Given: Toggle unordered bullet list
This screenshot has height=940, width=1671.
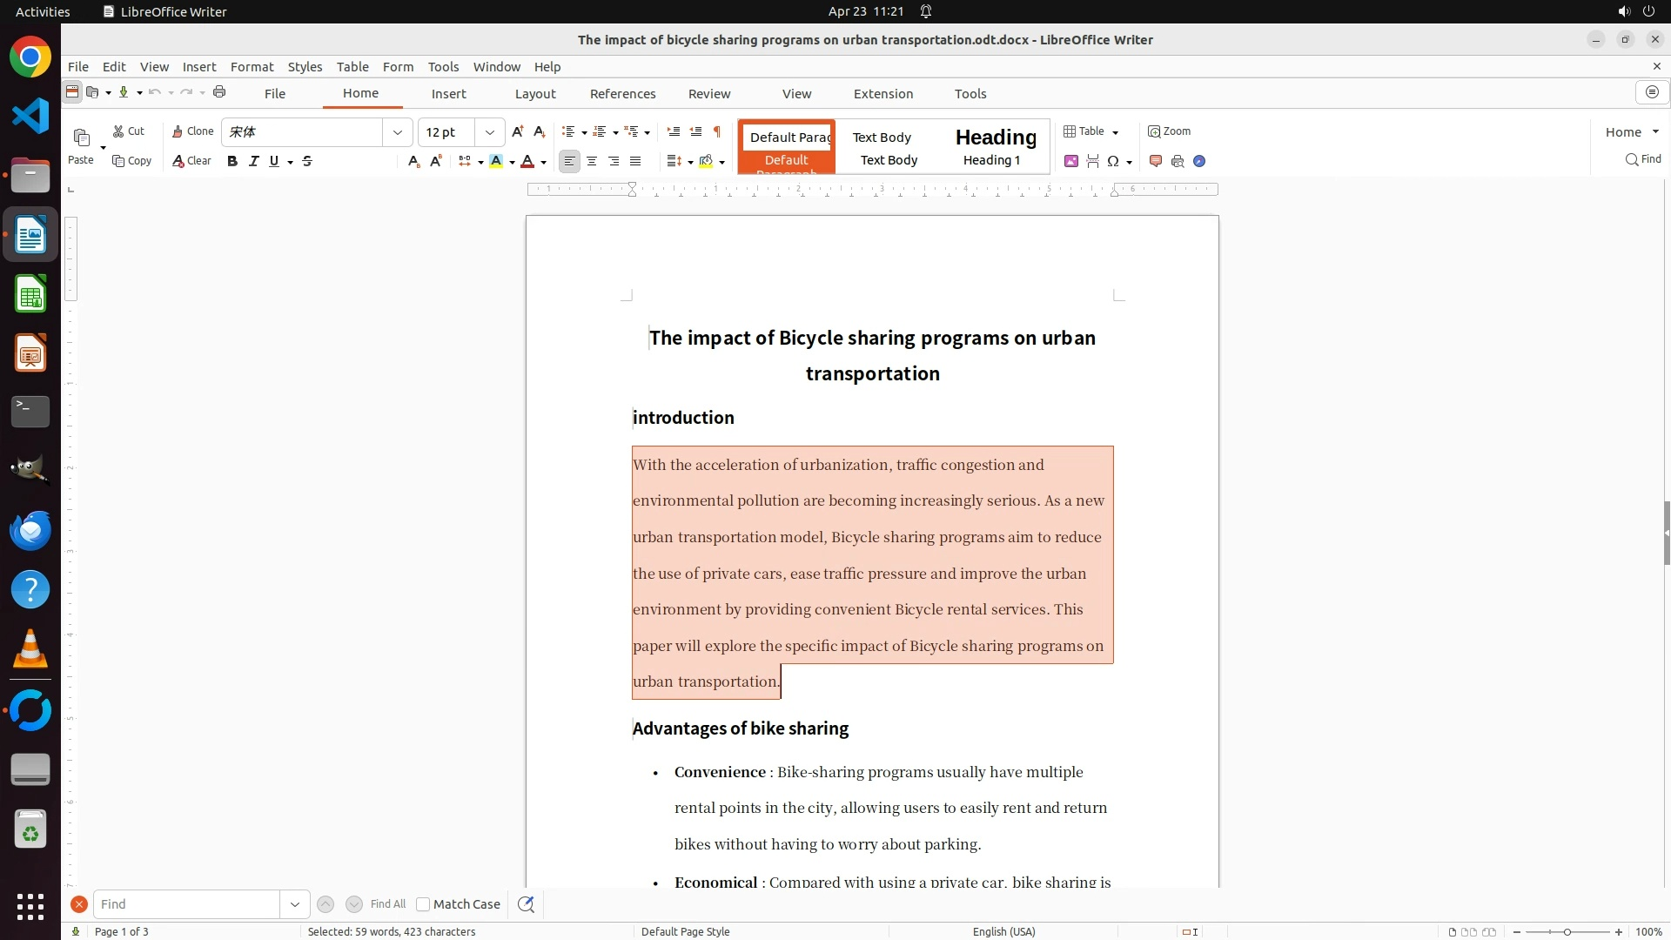Looking at the screenshot, I should [x=568, y=131].
